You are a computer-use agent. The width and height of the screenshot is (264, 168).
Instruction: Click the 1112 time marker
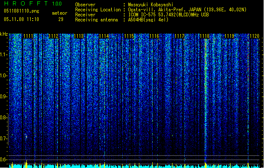pos(53,36)
